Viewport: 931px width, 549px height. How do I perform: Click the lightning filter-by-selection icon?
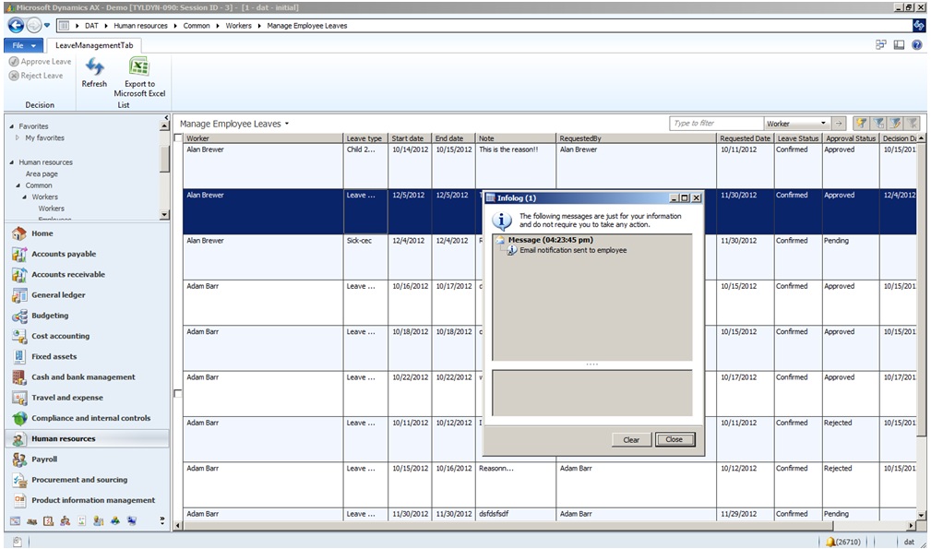tap(861, 124)
